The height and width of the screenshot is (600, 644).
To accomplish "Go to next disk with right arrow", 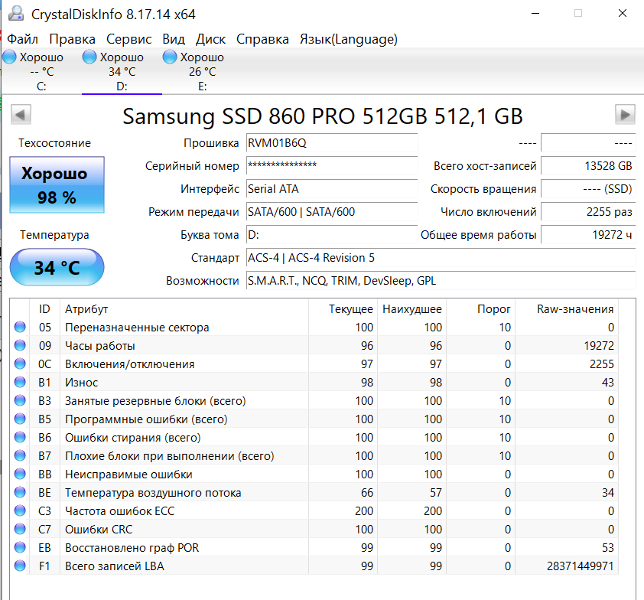I will pos(625,115).
